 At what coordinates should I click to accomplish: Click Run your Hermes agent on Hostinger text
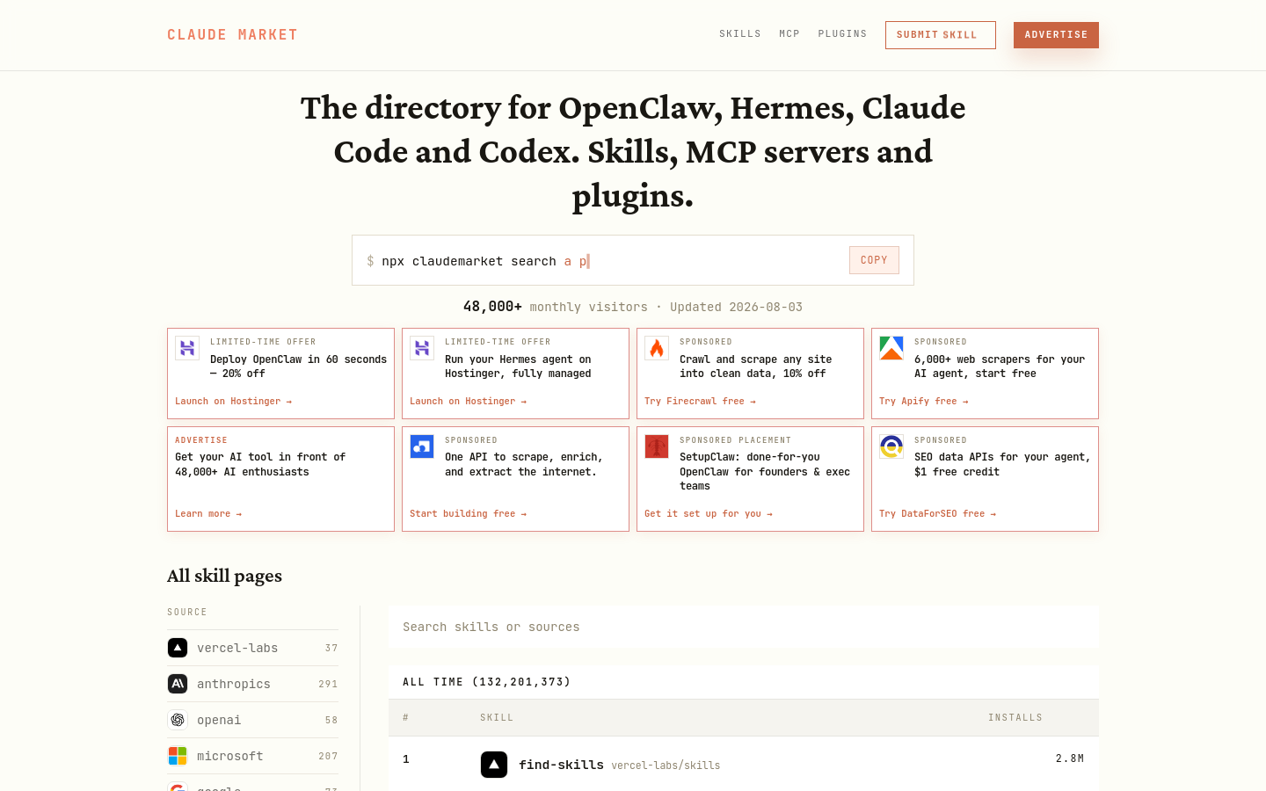click(518, 366)
